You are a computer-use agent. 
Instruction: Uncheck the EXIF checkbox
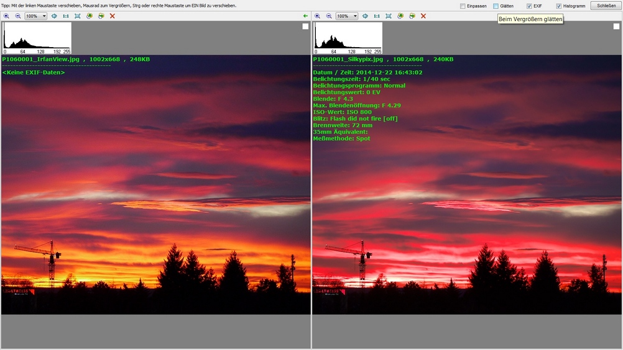coord(529,6)
